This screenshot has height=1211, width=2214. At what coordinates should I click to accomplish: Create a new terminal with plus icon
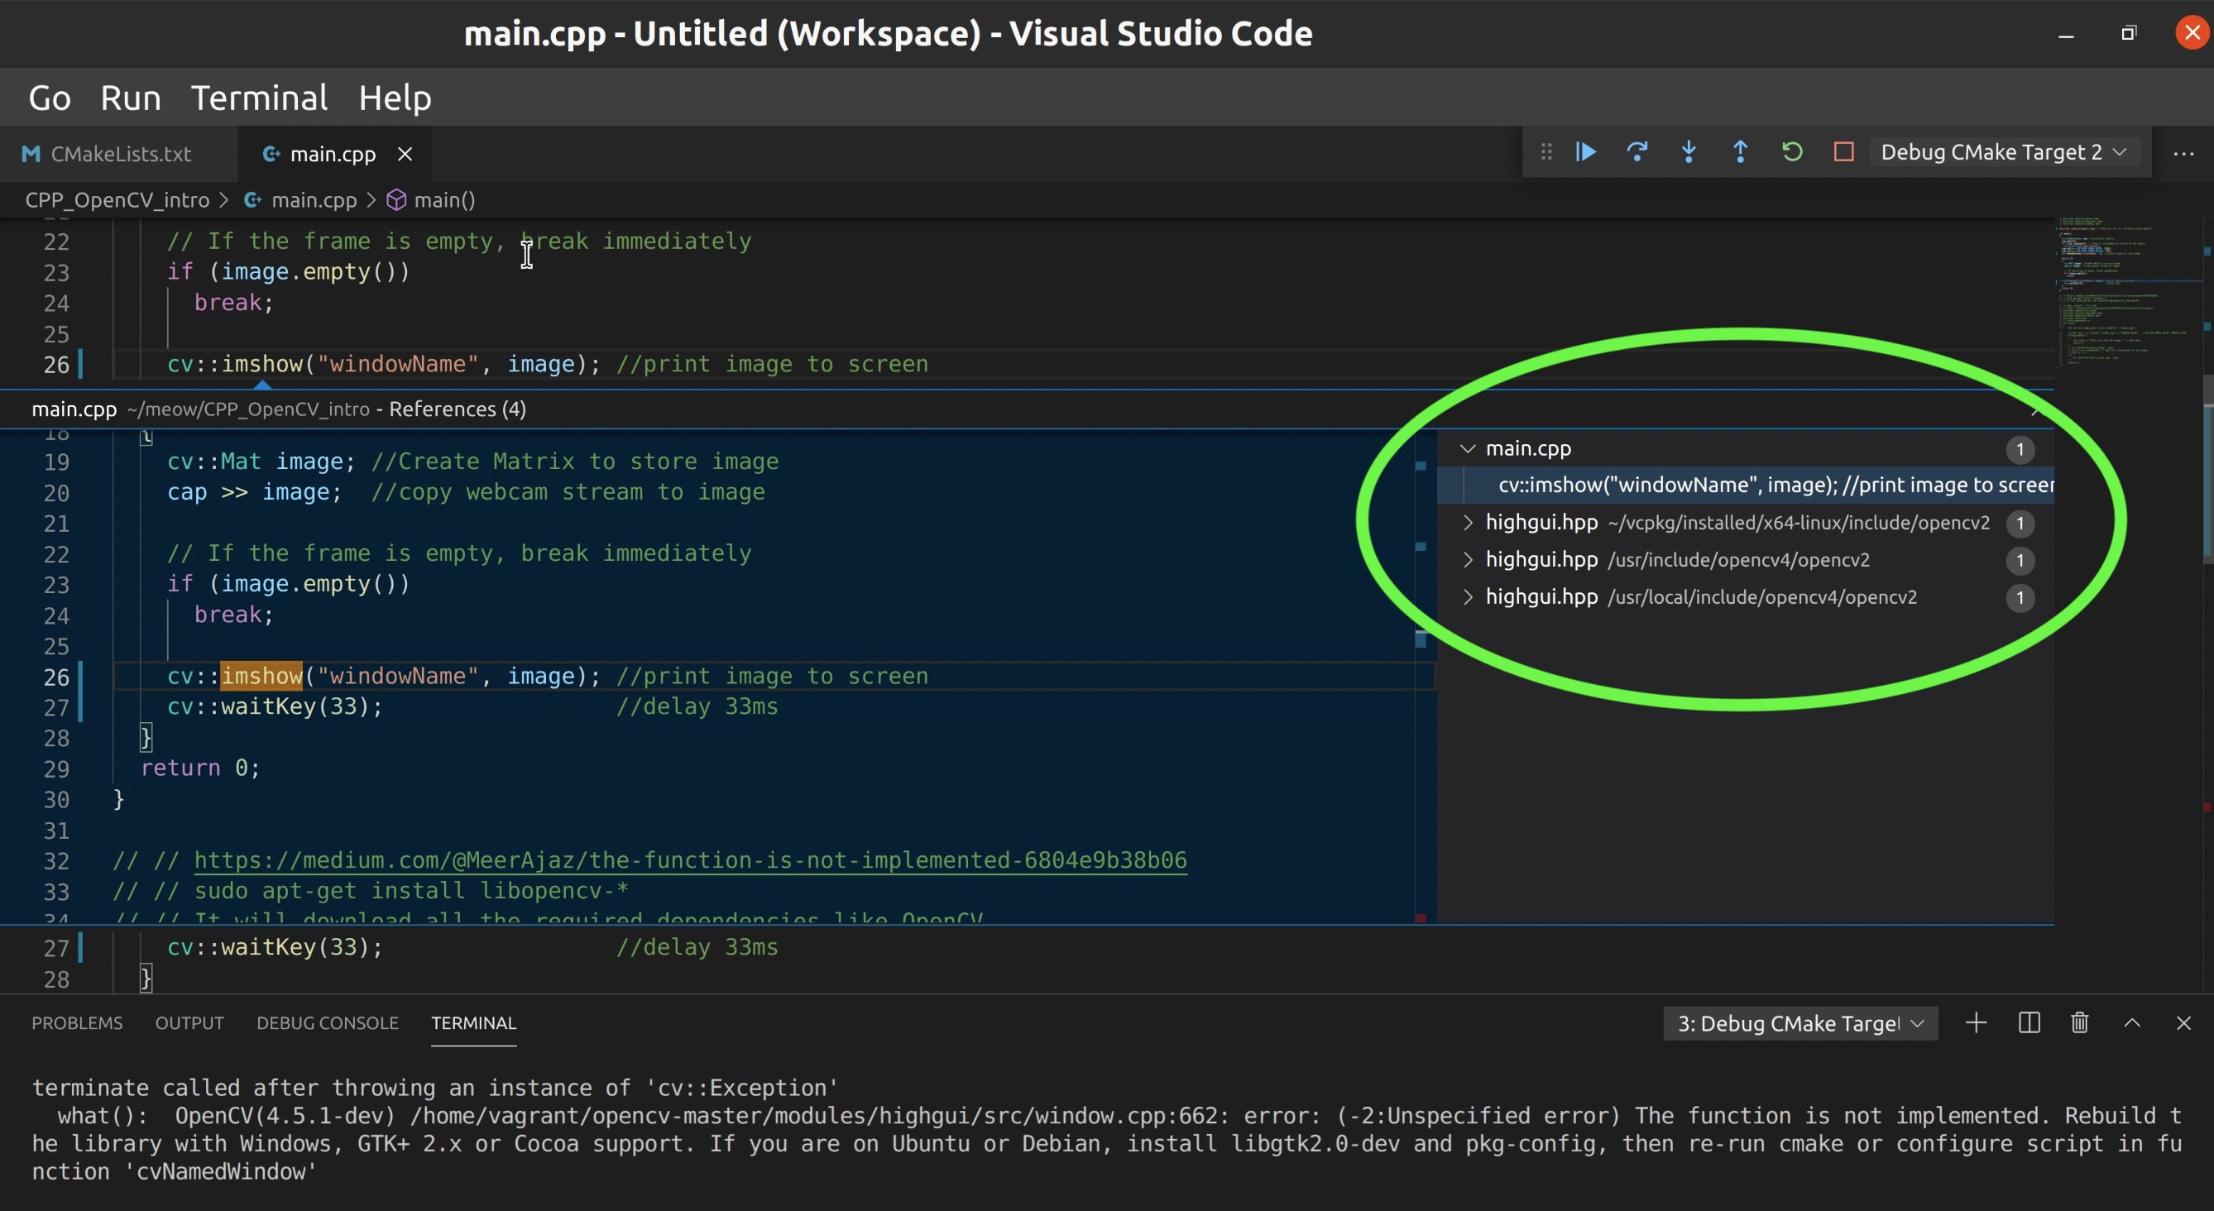pos(1976,1022)
